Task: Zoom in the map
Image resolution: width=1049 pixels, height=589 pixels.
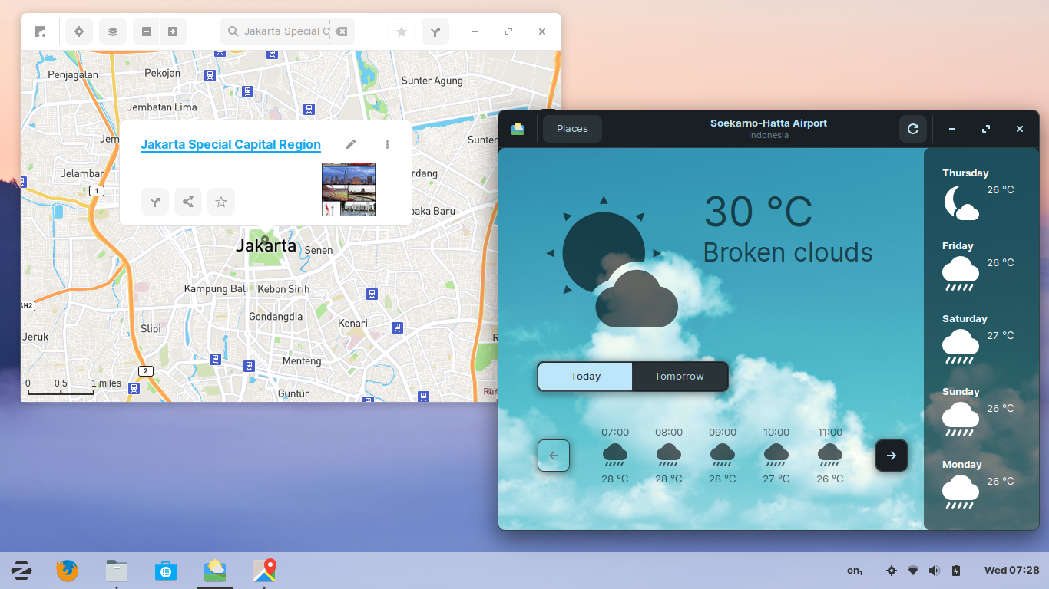Action: (x=173, y=31)
